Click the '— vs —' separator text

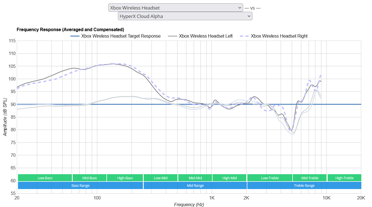tap(252, 8)
